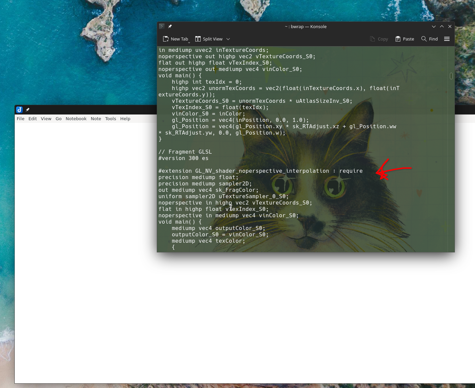Click the Joplin app icon

pyautogui.click(x=19, y=109)
